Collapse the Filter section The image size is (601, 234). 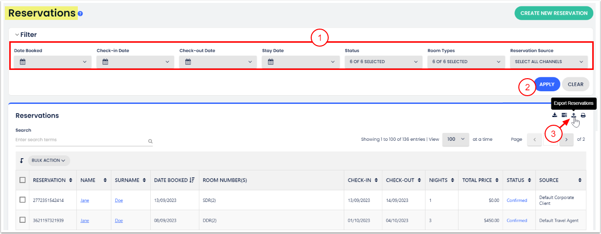tap(18, 35)
